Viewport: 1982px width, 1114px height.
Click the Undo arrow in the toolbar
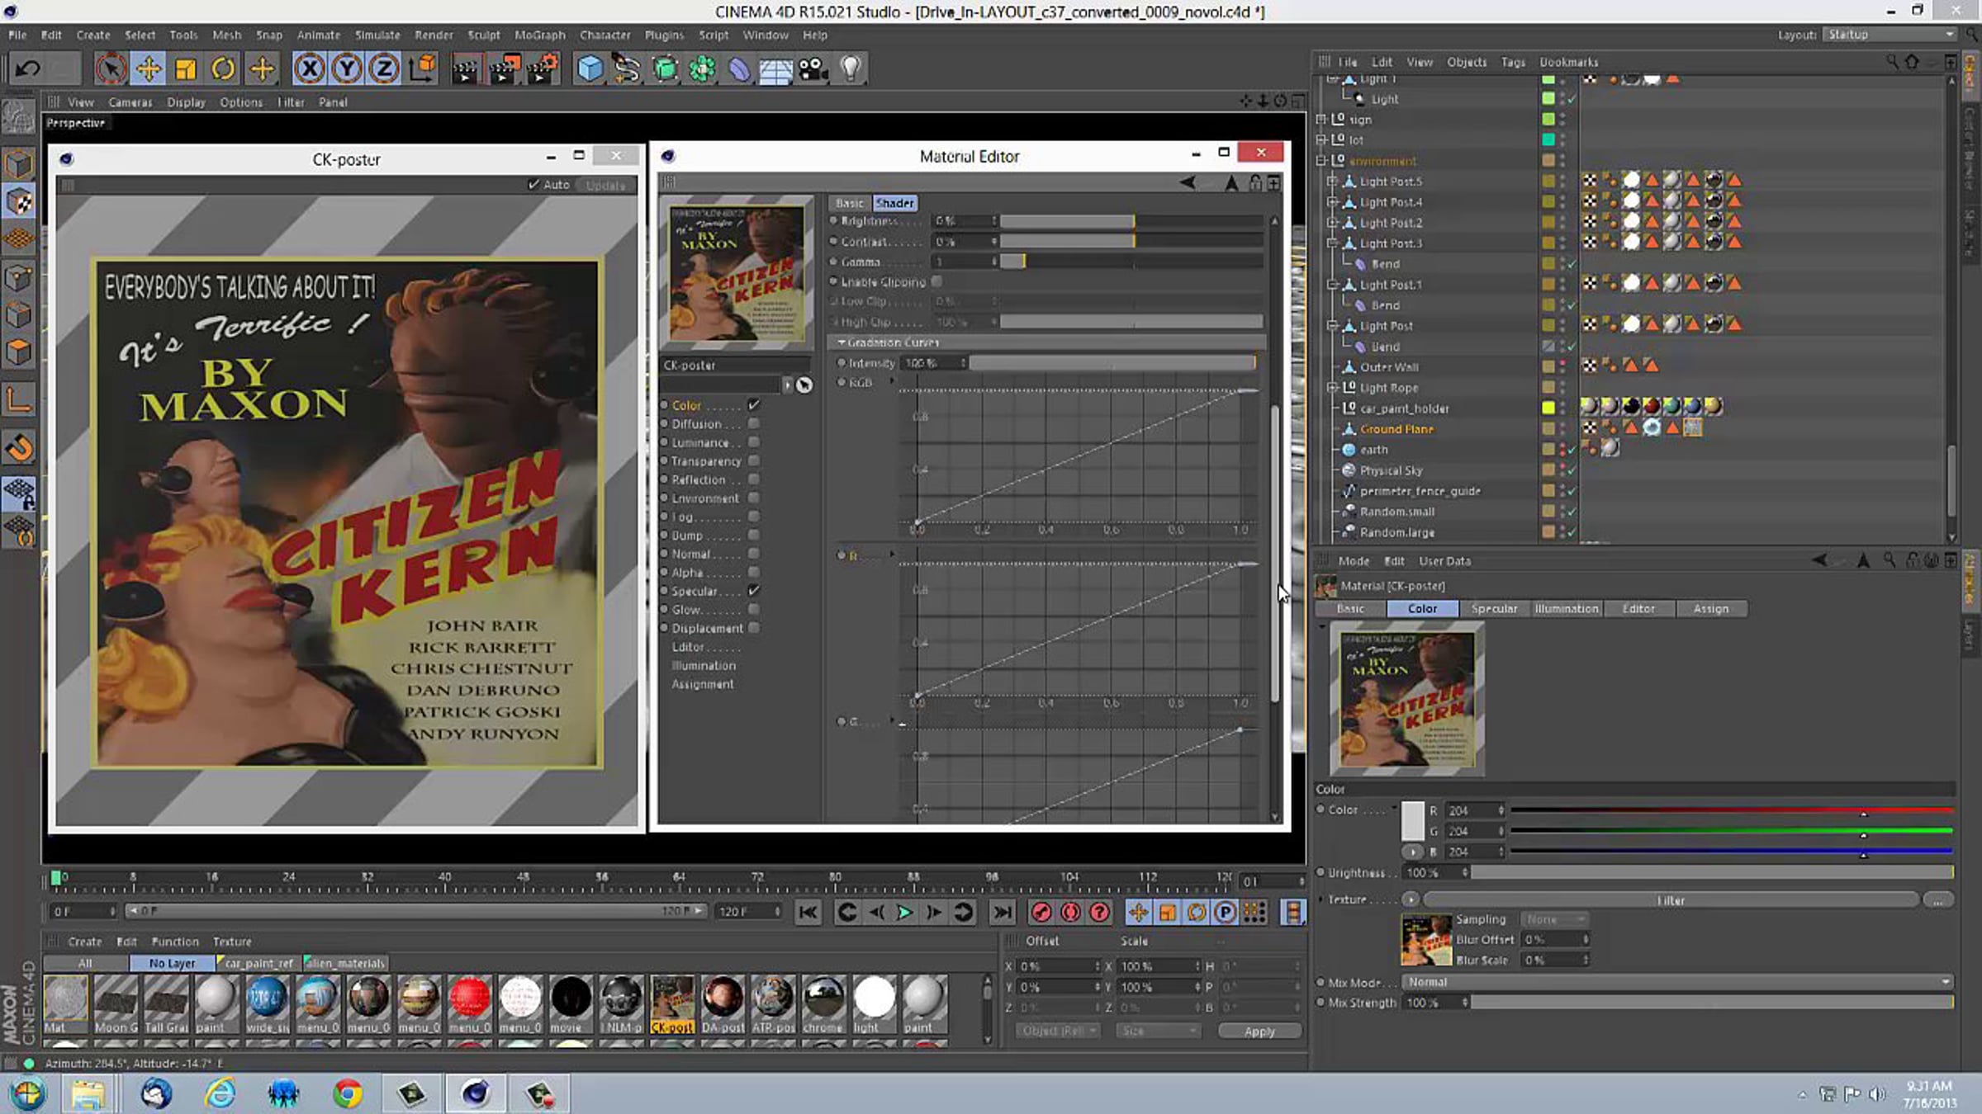tap(28, 69)
